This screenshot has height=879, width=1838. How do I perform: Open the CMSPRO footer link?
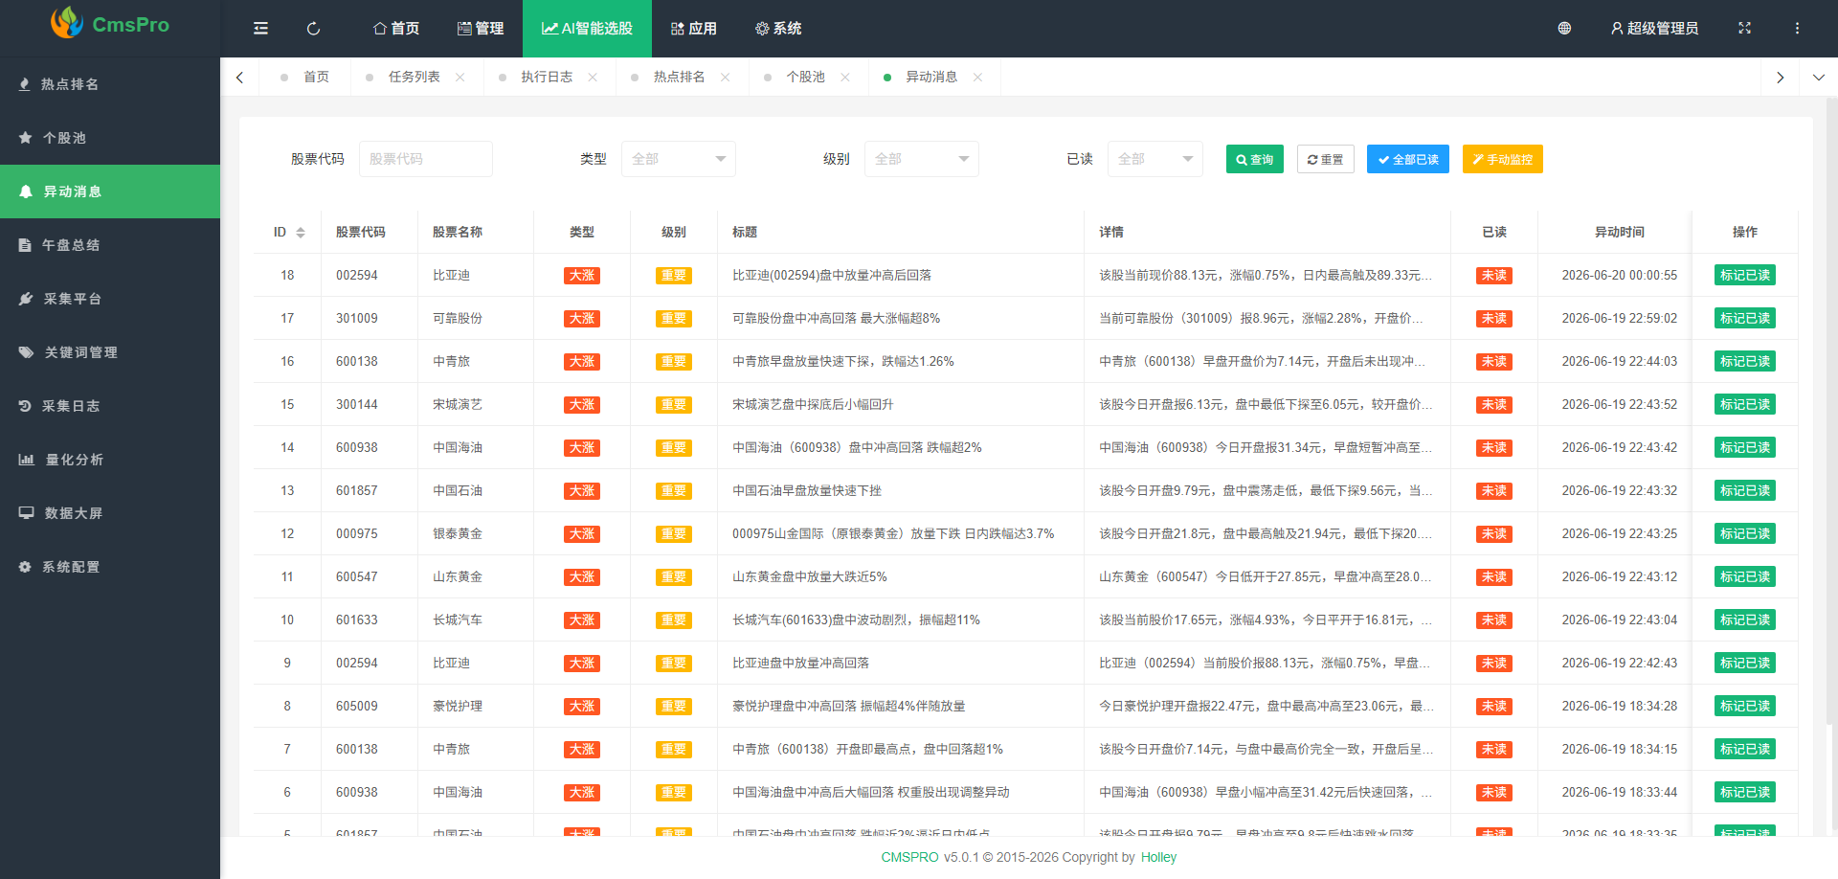pos(909,857)
